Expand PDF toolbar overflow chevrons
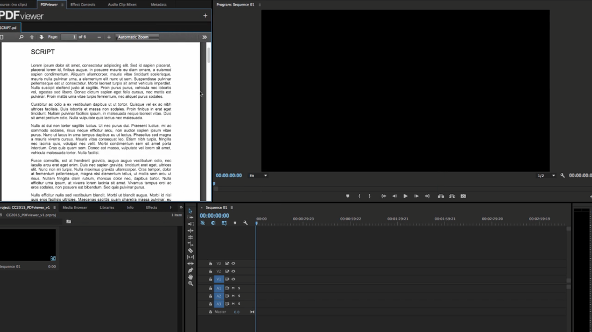592x332 pixels. click(205, 37)
